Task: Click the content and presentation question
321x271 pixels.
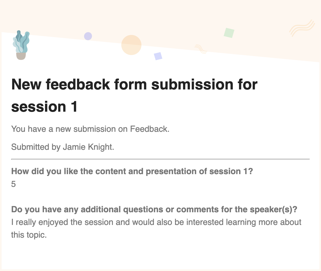Action: click(x=132, y=171)
